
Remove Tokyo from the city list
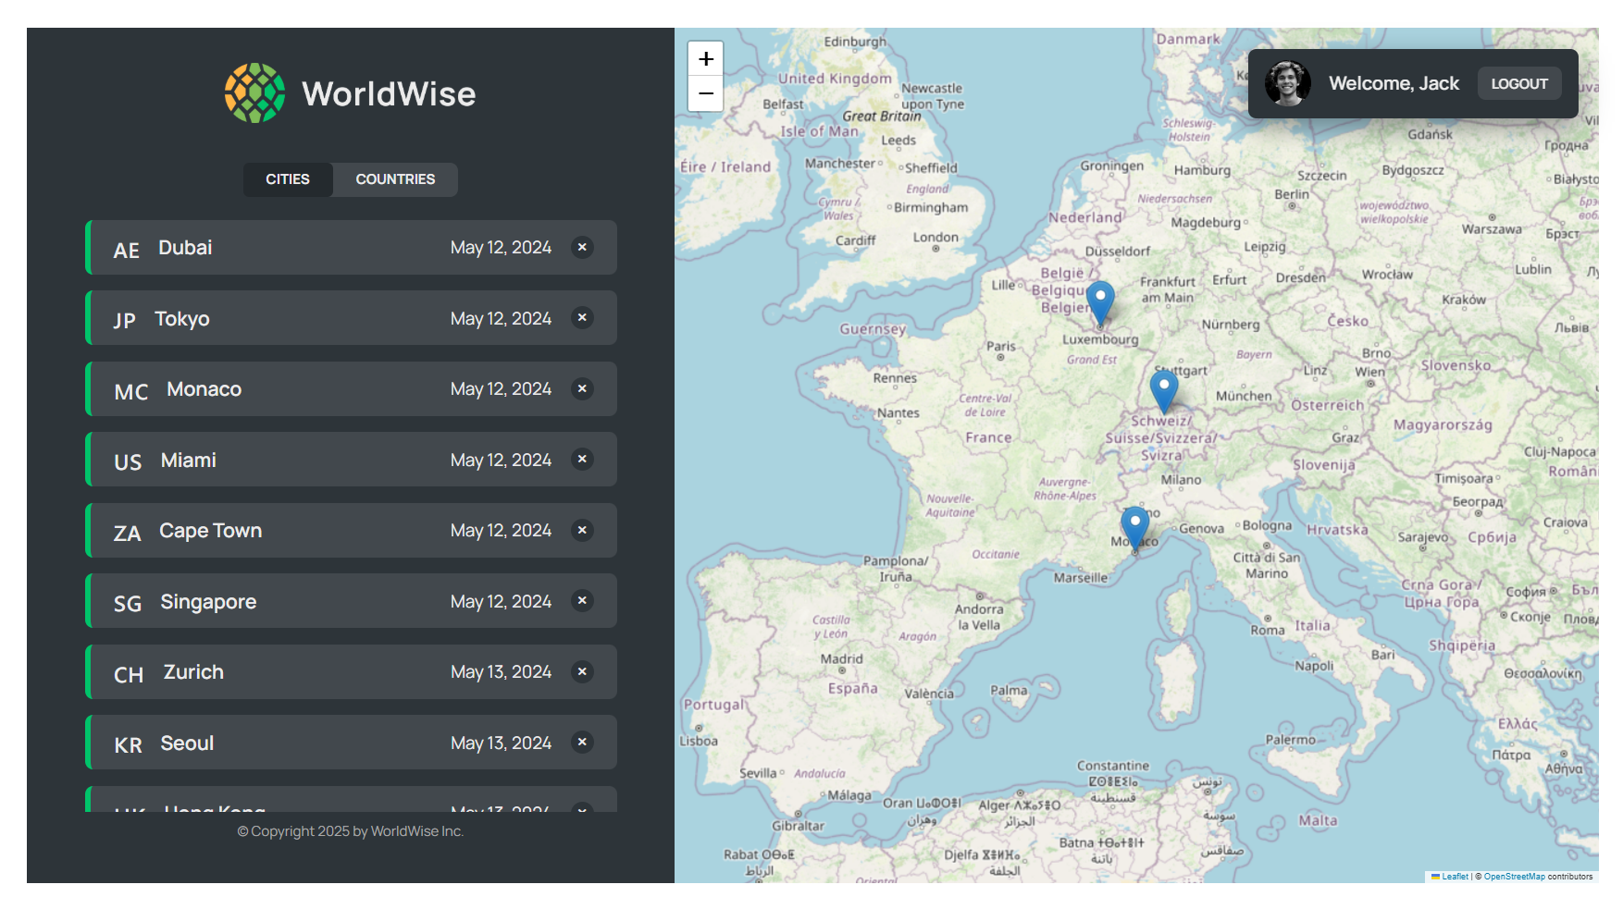pos(582,318)
